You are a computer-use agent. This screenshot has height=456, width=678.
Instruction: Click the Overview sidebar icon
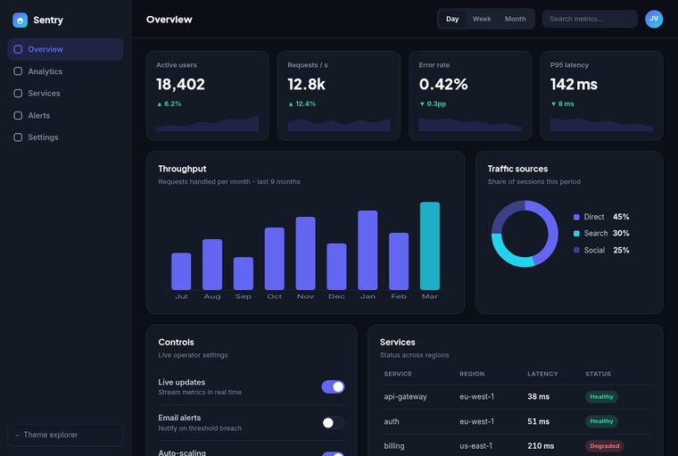point(18,49)
